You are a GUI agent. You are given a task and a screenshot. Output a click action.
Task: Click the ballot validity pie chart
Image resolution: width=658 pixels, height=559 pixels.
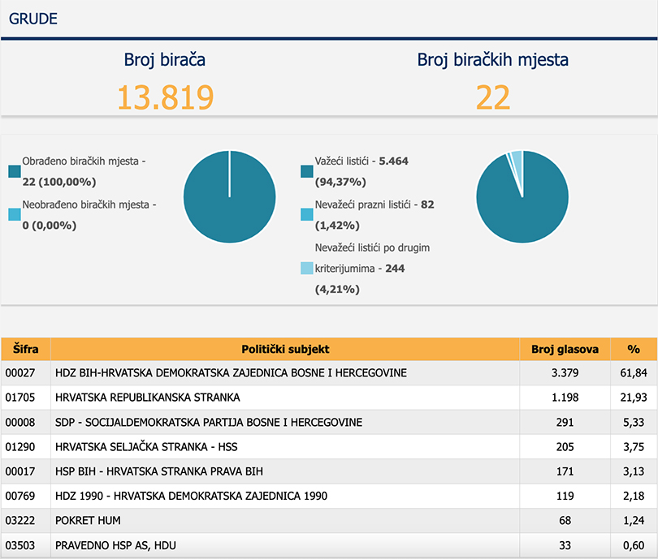click(522, 196)
